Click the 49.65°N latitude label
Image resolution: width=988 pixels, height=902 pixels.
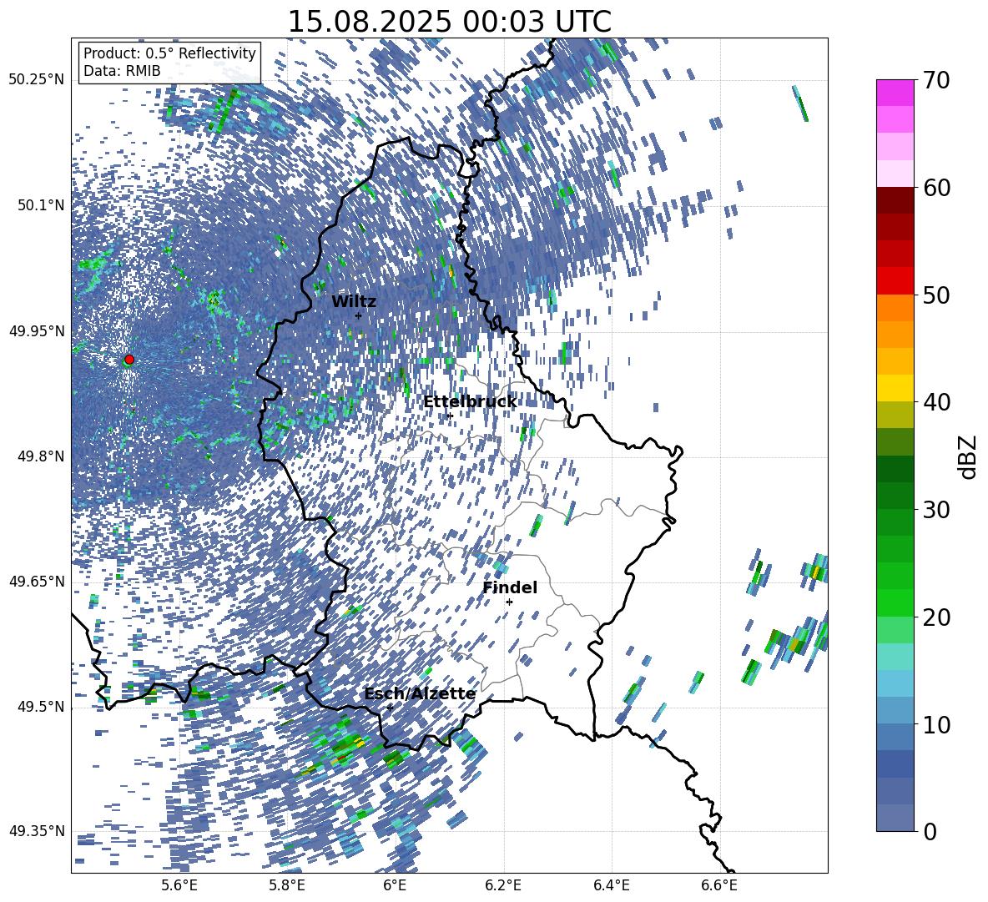point(36,582)
